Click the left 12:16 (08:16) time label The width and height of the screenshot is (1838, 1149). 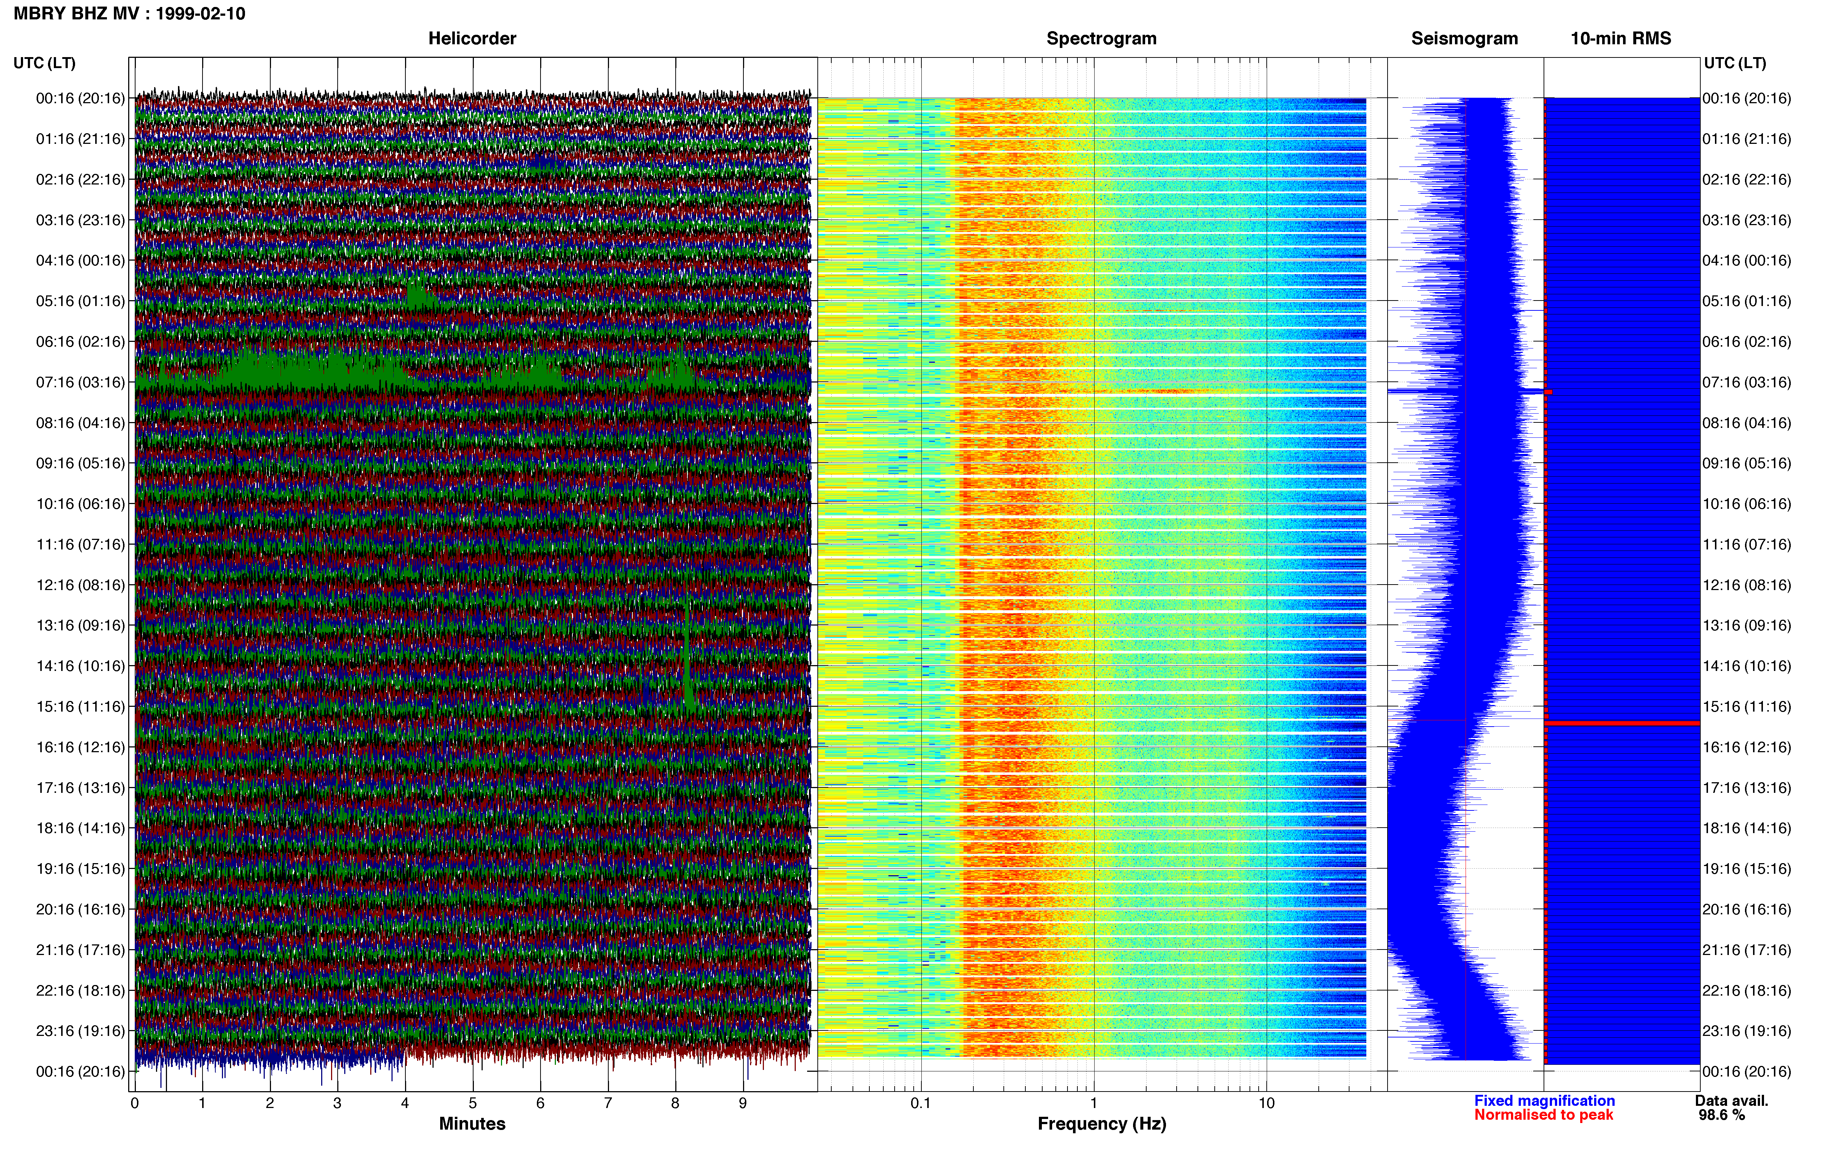click(x=81, y=585)
